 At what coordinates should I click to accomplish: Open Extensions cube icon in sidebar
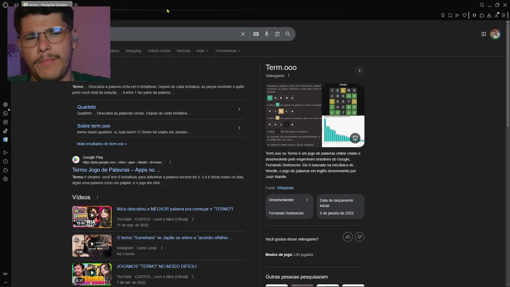coord(6,170)
